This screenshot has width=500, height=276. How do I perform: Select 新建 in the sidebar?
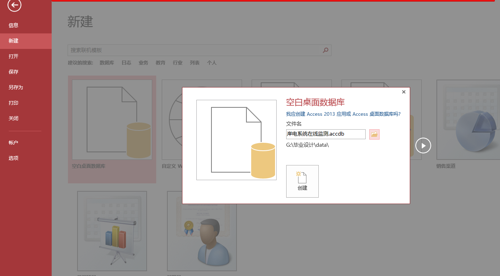pos(26,41)
